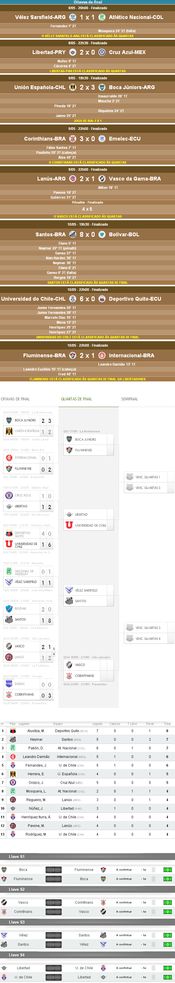Viewport: 175px width, 983px height.
Task: Click Bolívar crest in Santos 8 x 0 header
Action: [x=102, y=234]
